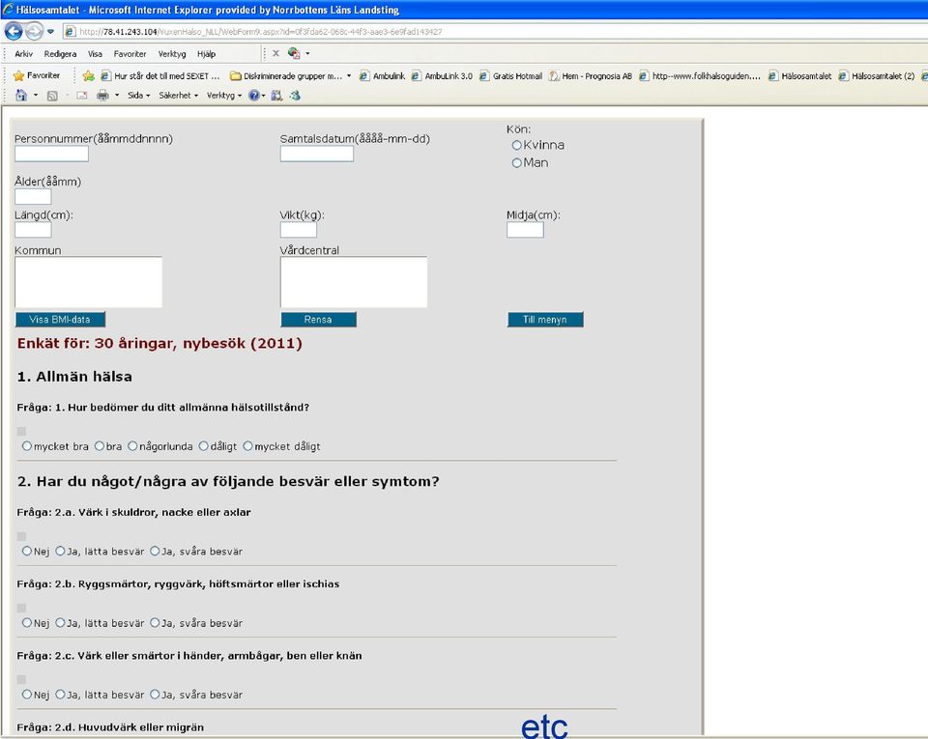
Task: Open the Favoriter star button
Action: tap(37, 75)
